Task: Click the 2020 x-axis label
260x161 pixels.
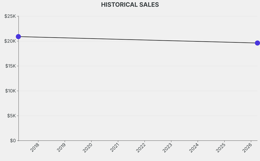Action: (x=88, y=148)
